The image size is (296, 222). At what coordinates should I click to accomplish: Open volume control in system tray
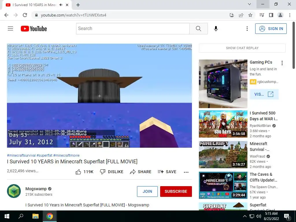[259, 216]
